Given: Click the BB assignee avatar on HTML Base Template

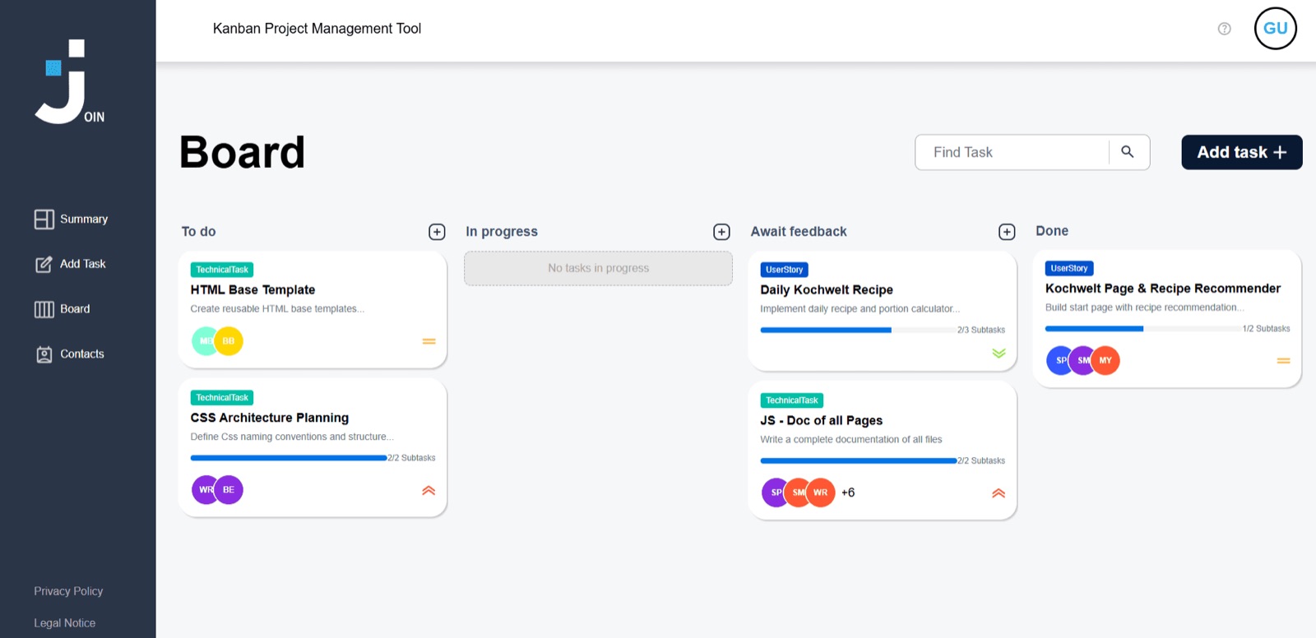Looking at the screenshot, I should 229,341.
